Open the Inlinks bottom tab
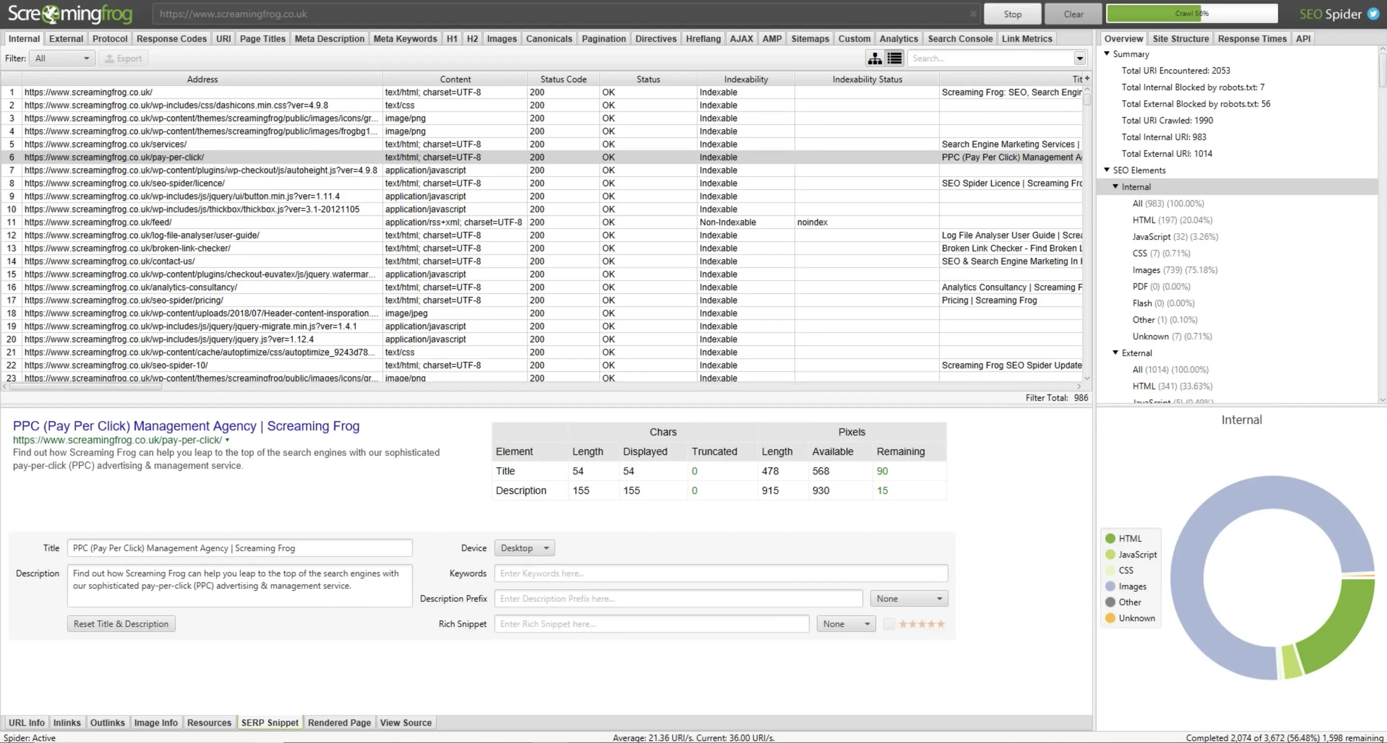 click(67, 723)
